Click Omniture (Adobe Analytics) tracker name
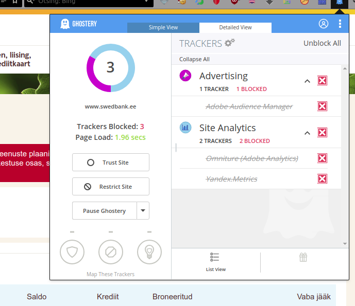The height and width of the screenshot is (306, 355). 252,158
